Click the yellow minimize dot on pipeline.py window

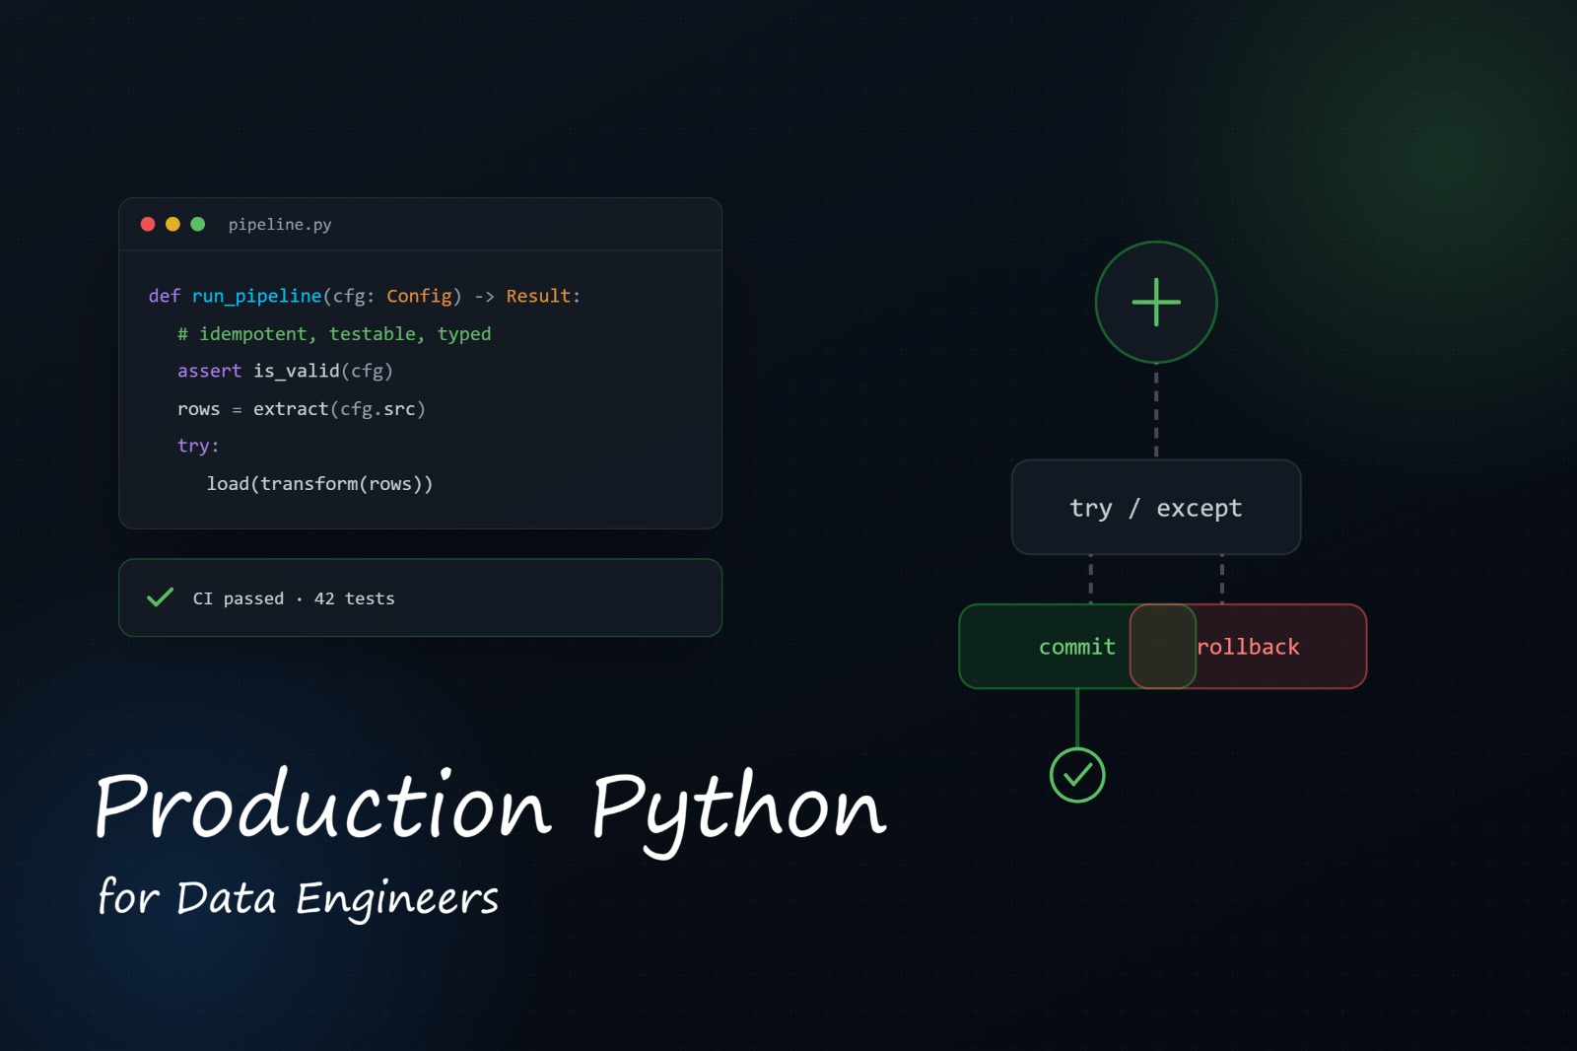pyautogui.click(x=172, y=224)
